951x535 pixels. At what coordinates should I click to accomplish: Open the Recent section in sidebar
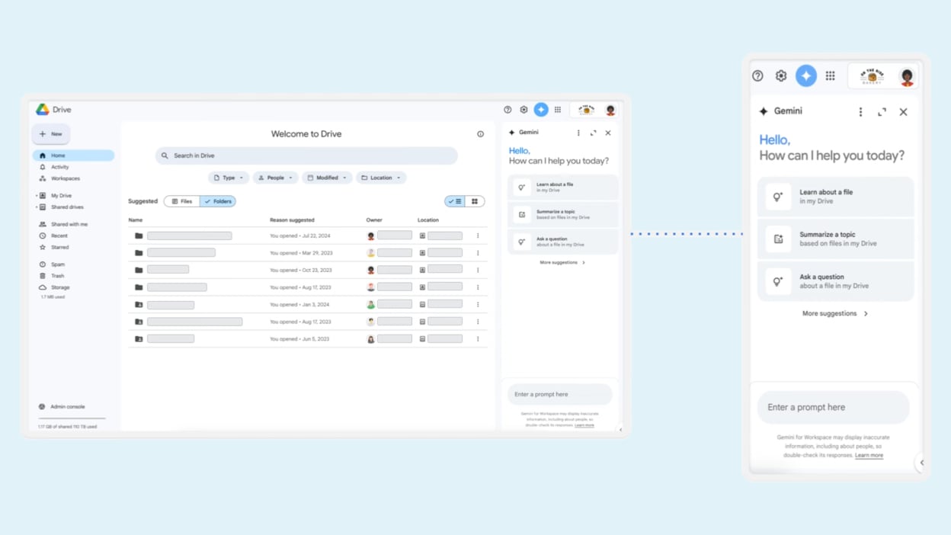[x=59, y=235]
